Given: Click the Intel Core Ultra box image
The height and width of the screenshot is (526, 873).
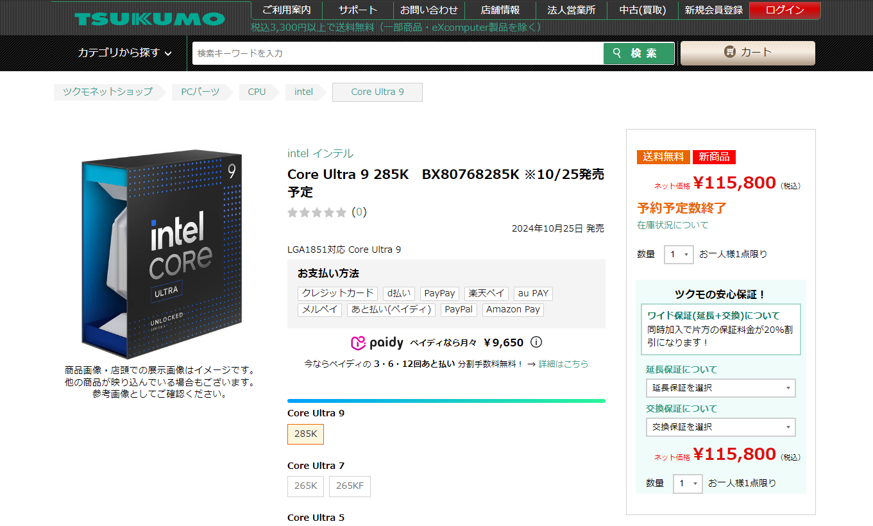Looking at the screenshot, I should (162, 254).
